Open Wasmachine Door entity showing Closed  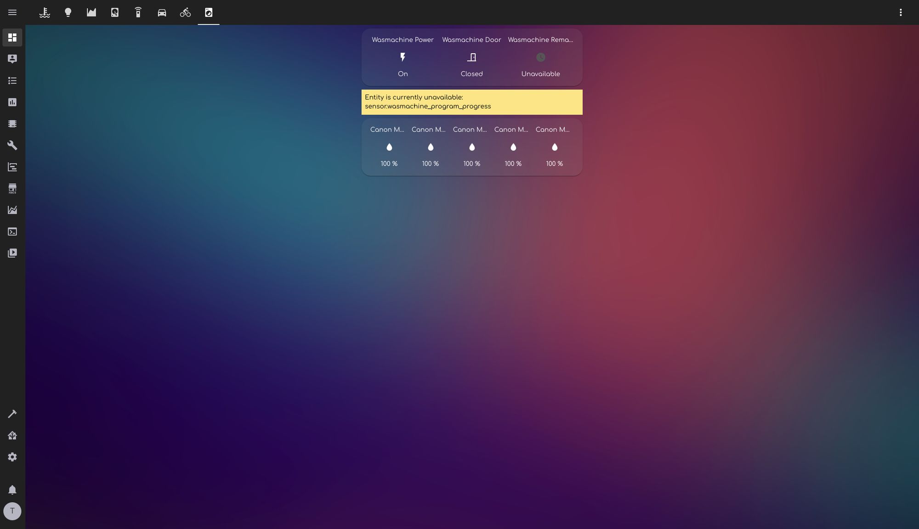(471, 57)
